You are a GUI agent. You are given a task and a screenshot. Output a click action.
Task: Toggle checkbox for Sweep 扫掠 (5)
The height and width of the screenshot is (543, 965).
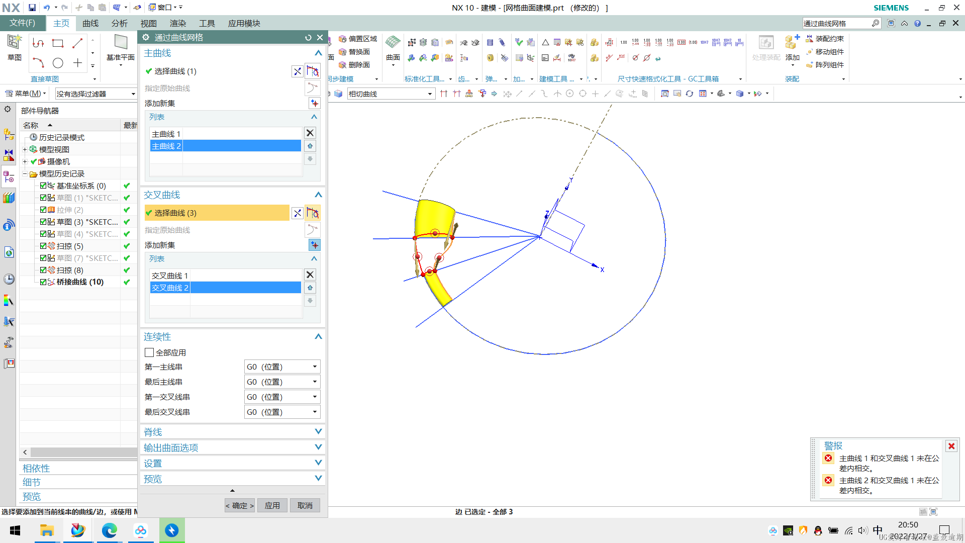point(43,246)
